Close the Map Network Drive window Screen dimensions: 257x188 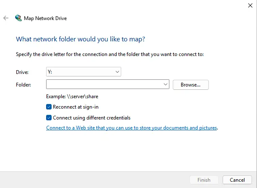click(250, 5)
